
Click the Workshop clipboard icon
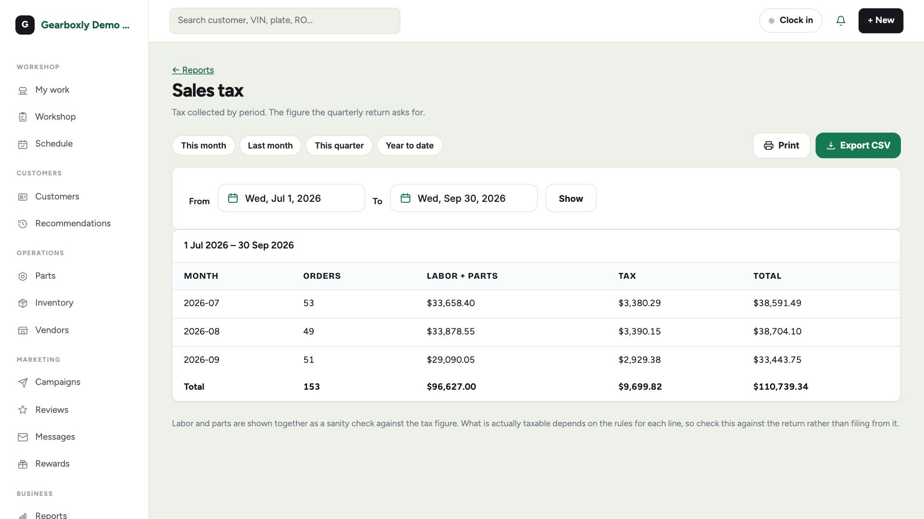(x=23, y=117)
